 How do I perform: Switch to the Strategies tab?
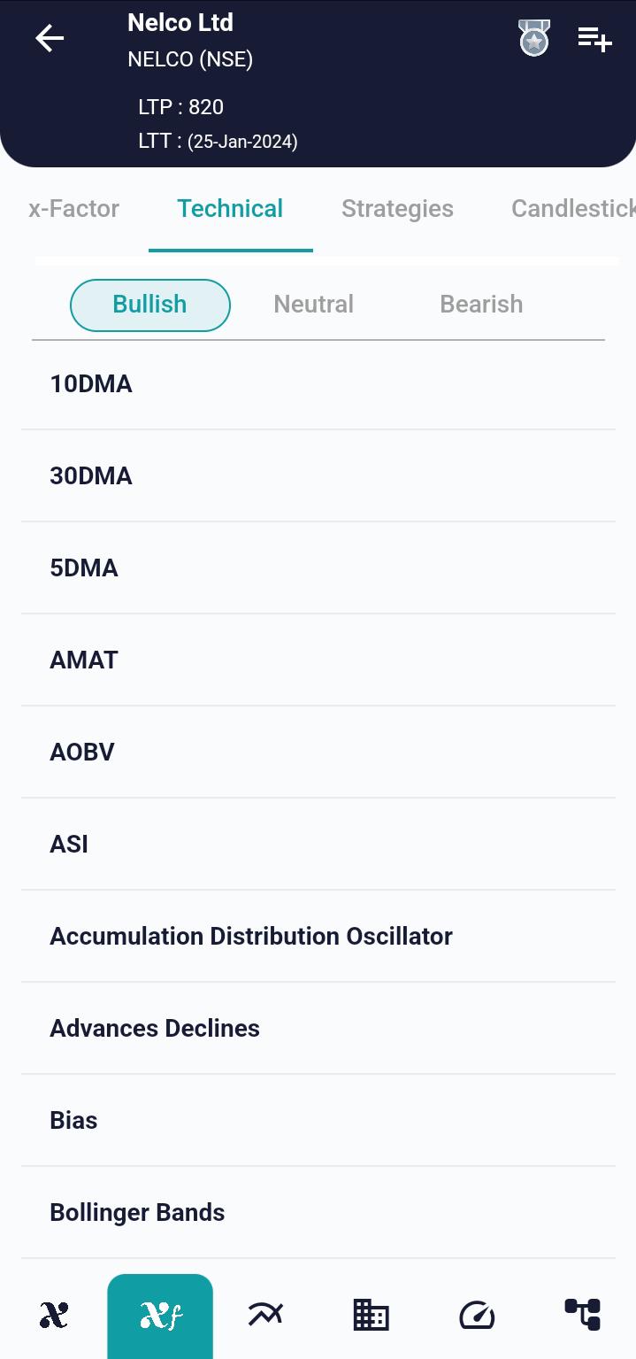coord(397,208)
